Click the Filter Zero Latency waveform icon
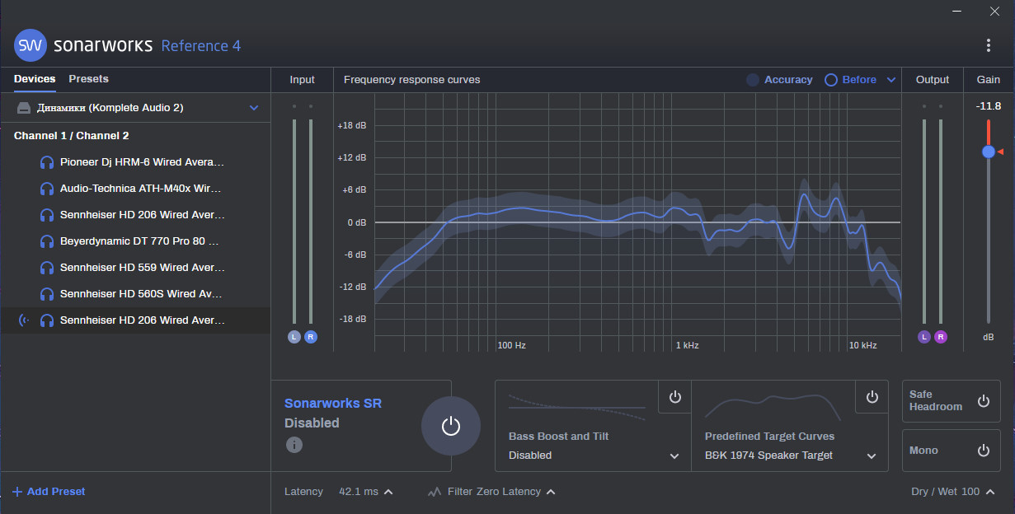 click(435, 492)
